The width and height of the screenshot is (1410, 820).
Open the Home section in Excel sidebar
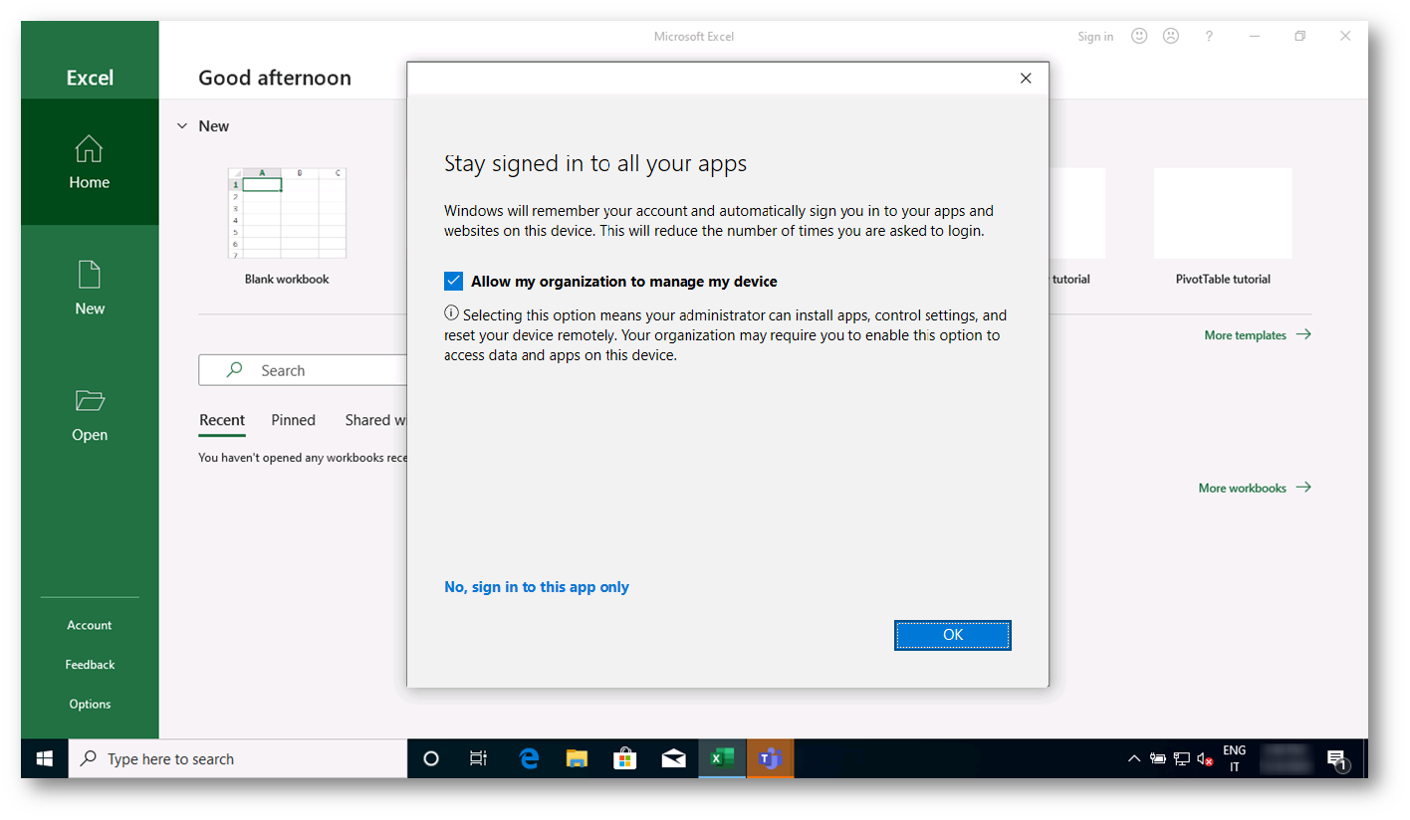point(90,162)
